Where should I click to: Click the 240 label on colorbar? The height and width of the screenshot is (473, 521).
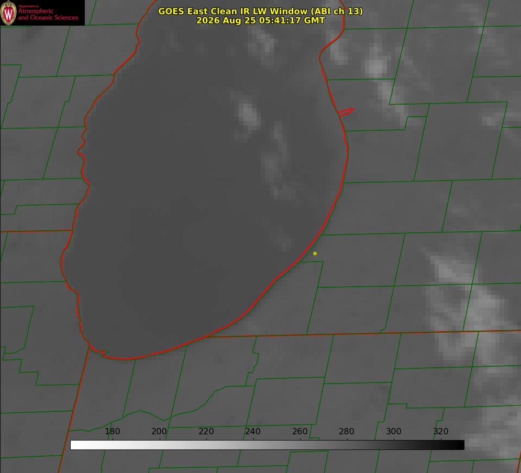(253, 431)
